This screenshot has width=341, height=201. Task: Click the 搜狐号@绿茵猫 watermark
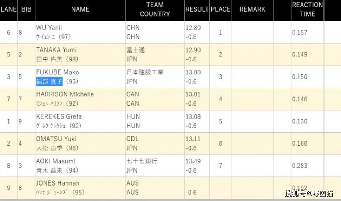pos(309,194)
